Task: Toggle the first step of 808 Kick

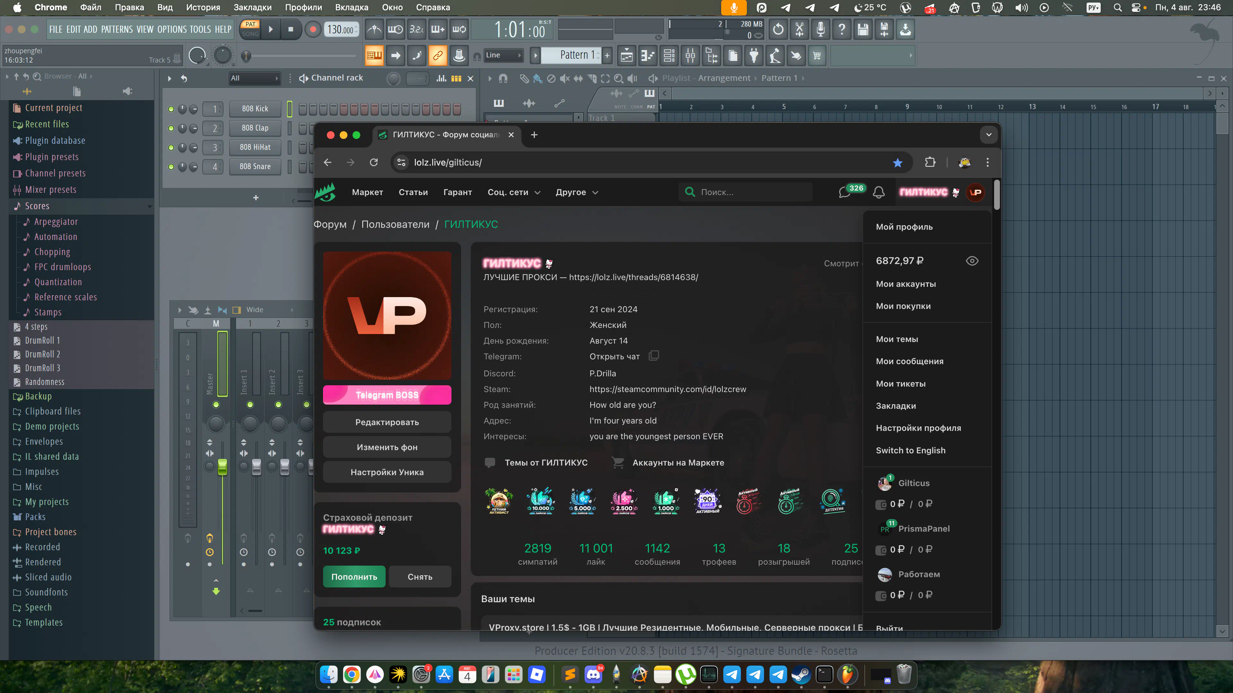Action: pyautogui.click(x=302, y=109)
